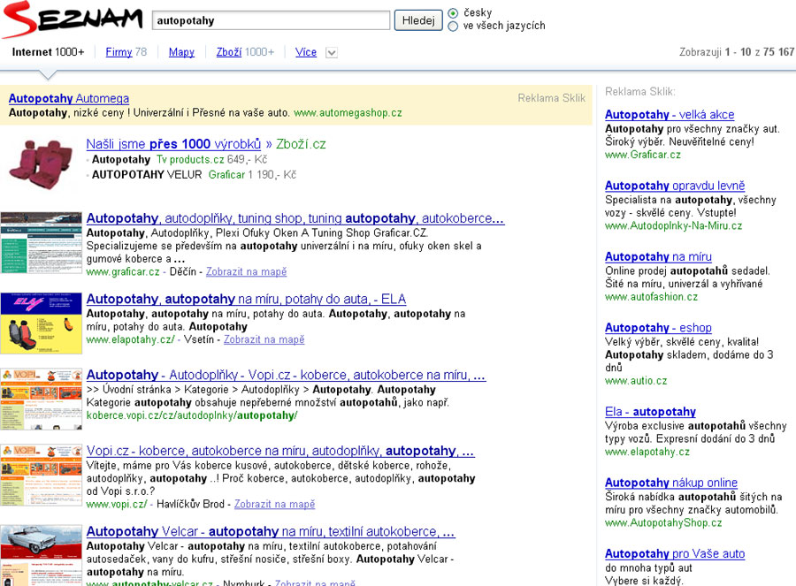The image size is (796, 586).
Task: Click Tv products.cz shop link
Action: point(190,159)
